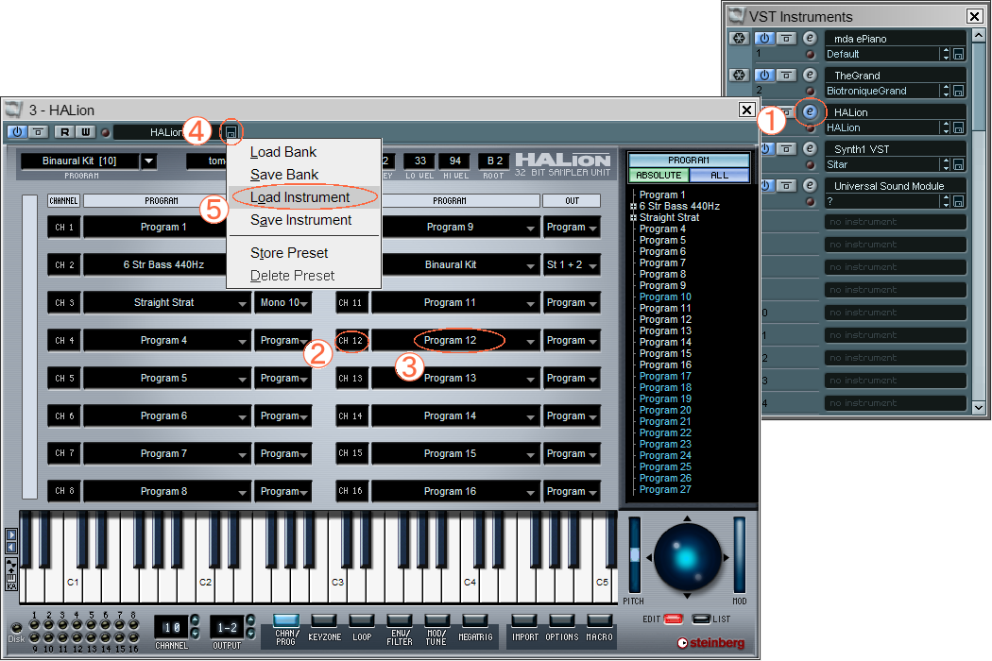Click the down arrow below the blue sphere
The image size is (992, 661).
point(687,596)
